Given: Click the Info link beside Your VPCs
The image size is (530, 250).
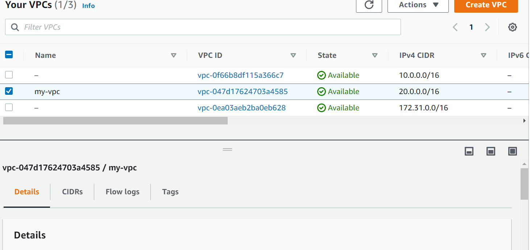Looking at the screenshot, I should click(88, 5).
